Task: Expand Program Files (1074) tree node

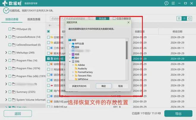Action: tap(6, 68)
